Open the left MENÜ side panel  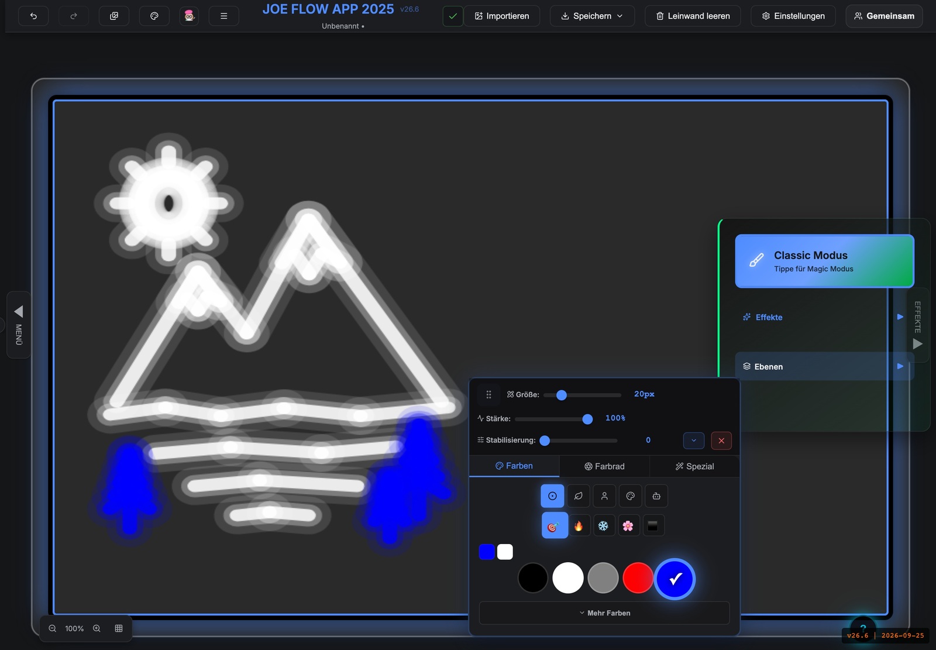pos(19,325)
